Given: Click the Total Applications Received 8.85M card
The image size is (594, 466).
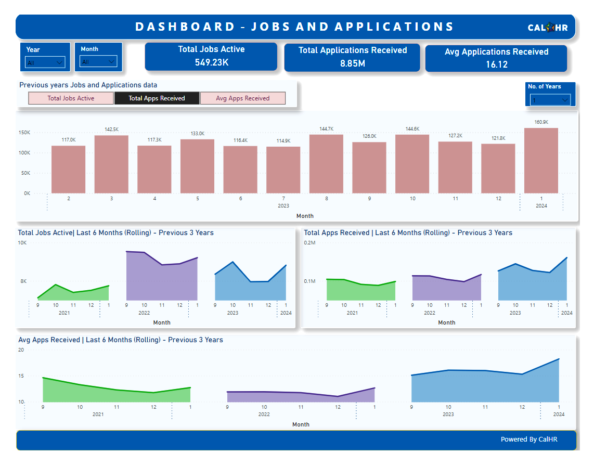Looking at the screenshot, I should 352,57.
